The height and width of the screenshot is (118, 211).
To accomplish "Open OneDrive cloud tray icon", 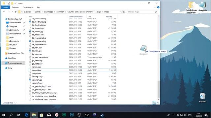I will [x=178, y=115].
